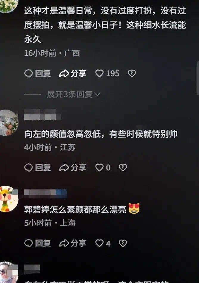
Task: Open the blurred username of Jiangsu commenter
Action: coord(43,114)
